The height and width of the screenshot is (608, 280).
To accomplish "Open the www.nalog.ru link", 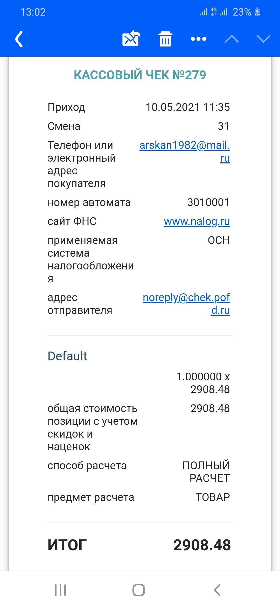I will 197,221.
